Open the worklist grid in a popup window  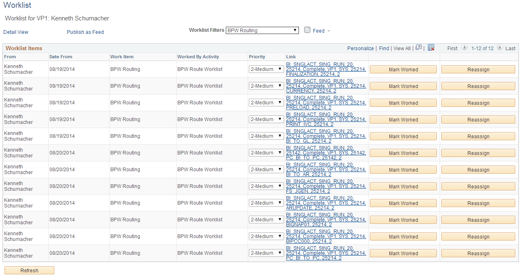(x=418, y=48)
